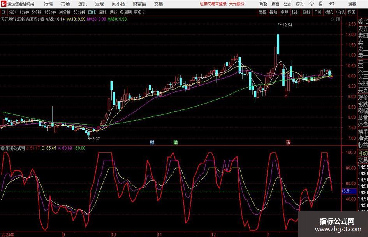Image resolution: width=368 pixels, height=237 pixels.
Task: Click the MA20: 9.88 indicator label
Action: pos(97,19)
